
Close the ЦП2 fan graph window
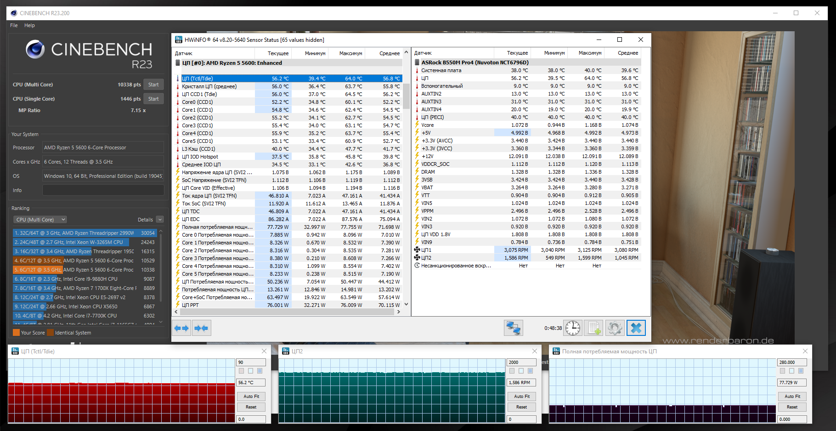coord(534,351)
